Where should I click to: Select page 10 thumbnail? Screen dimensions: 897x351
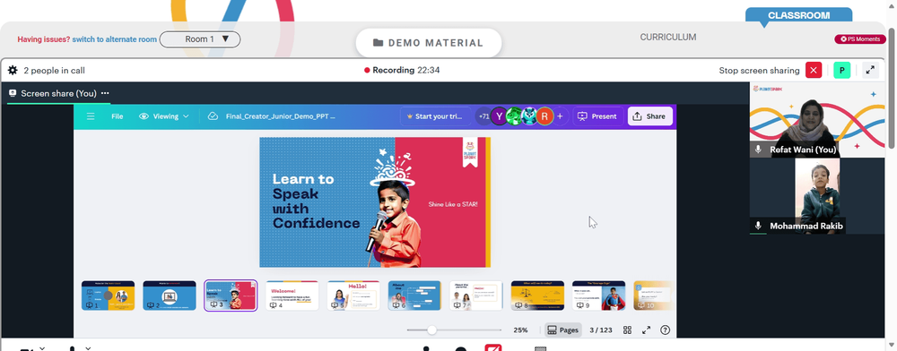click(x=653, y=295)
